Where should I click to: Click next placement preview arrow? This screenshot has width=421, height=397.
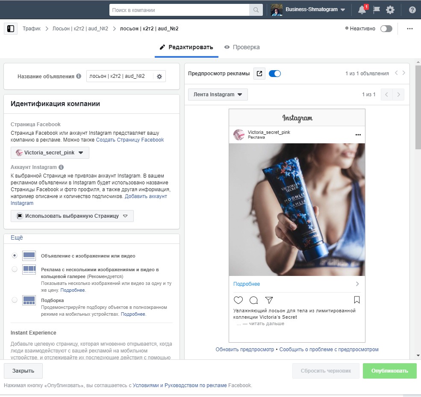point(398,95)
